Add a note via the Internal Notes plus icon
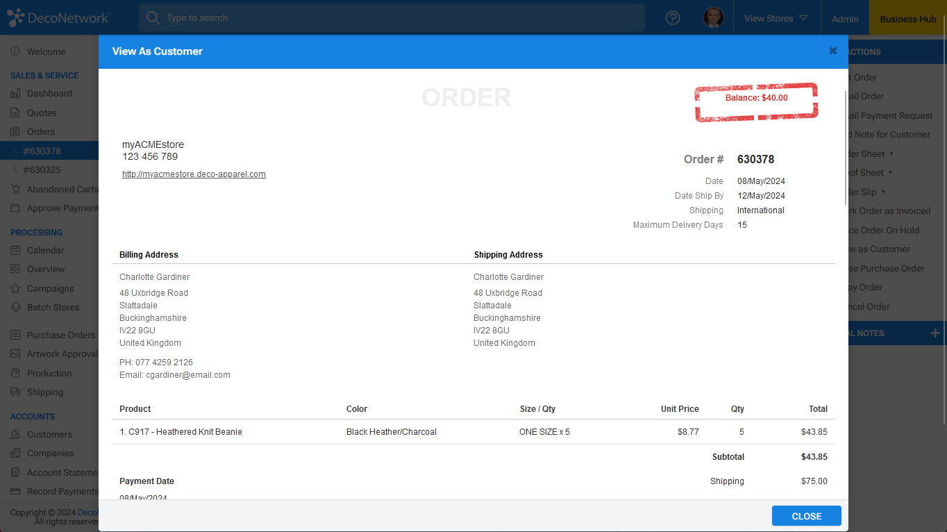The image size is (947, 532). 937,333
